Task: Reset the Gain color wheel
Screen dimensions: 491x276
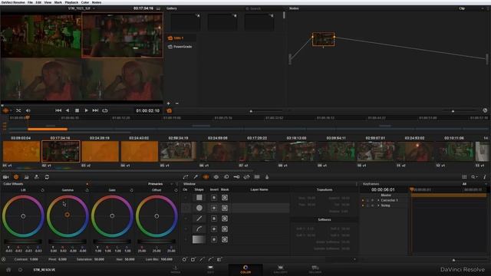Action: [x=131, y=190]
